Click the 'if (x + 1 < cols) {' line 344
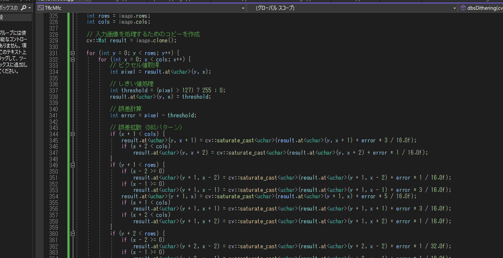The height and width of the screenshot is (258, 503). click(x=138, y=134)
